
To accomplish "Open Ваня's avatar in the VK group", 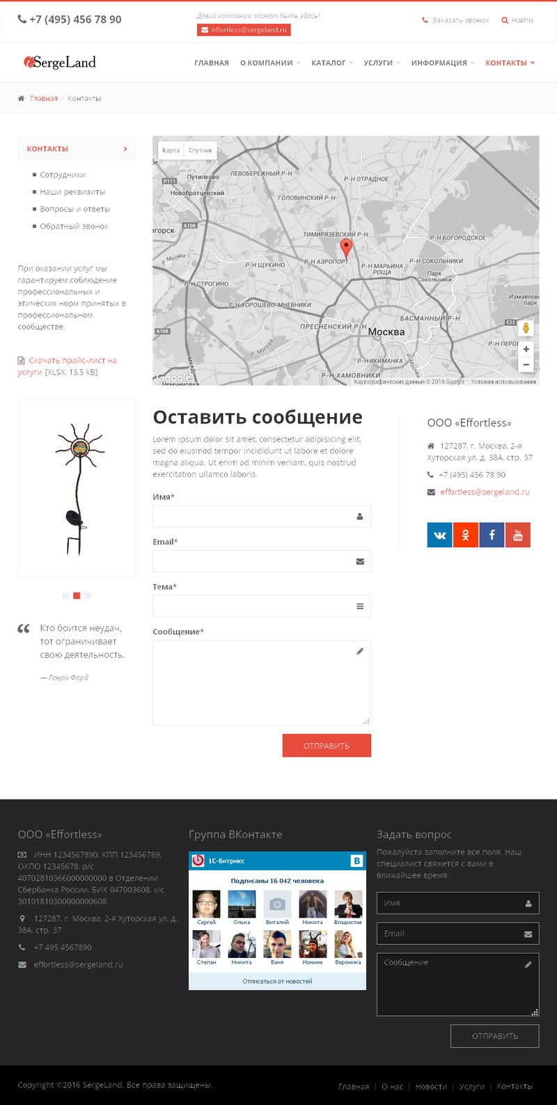I will [x=277, y=945].
